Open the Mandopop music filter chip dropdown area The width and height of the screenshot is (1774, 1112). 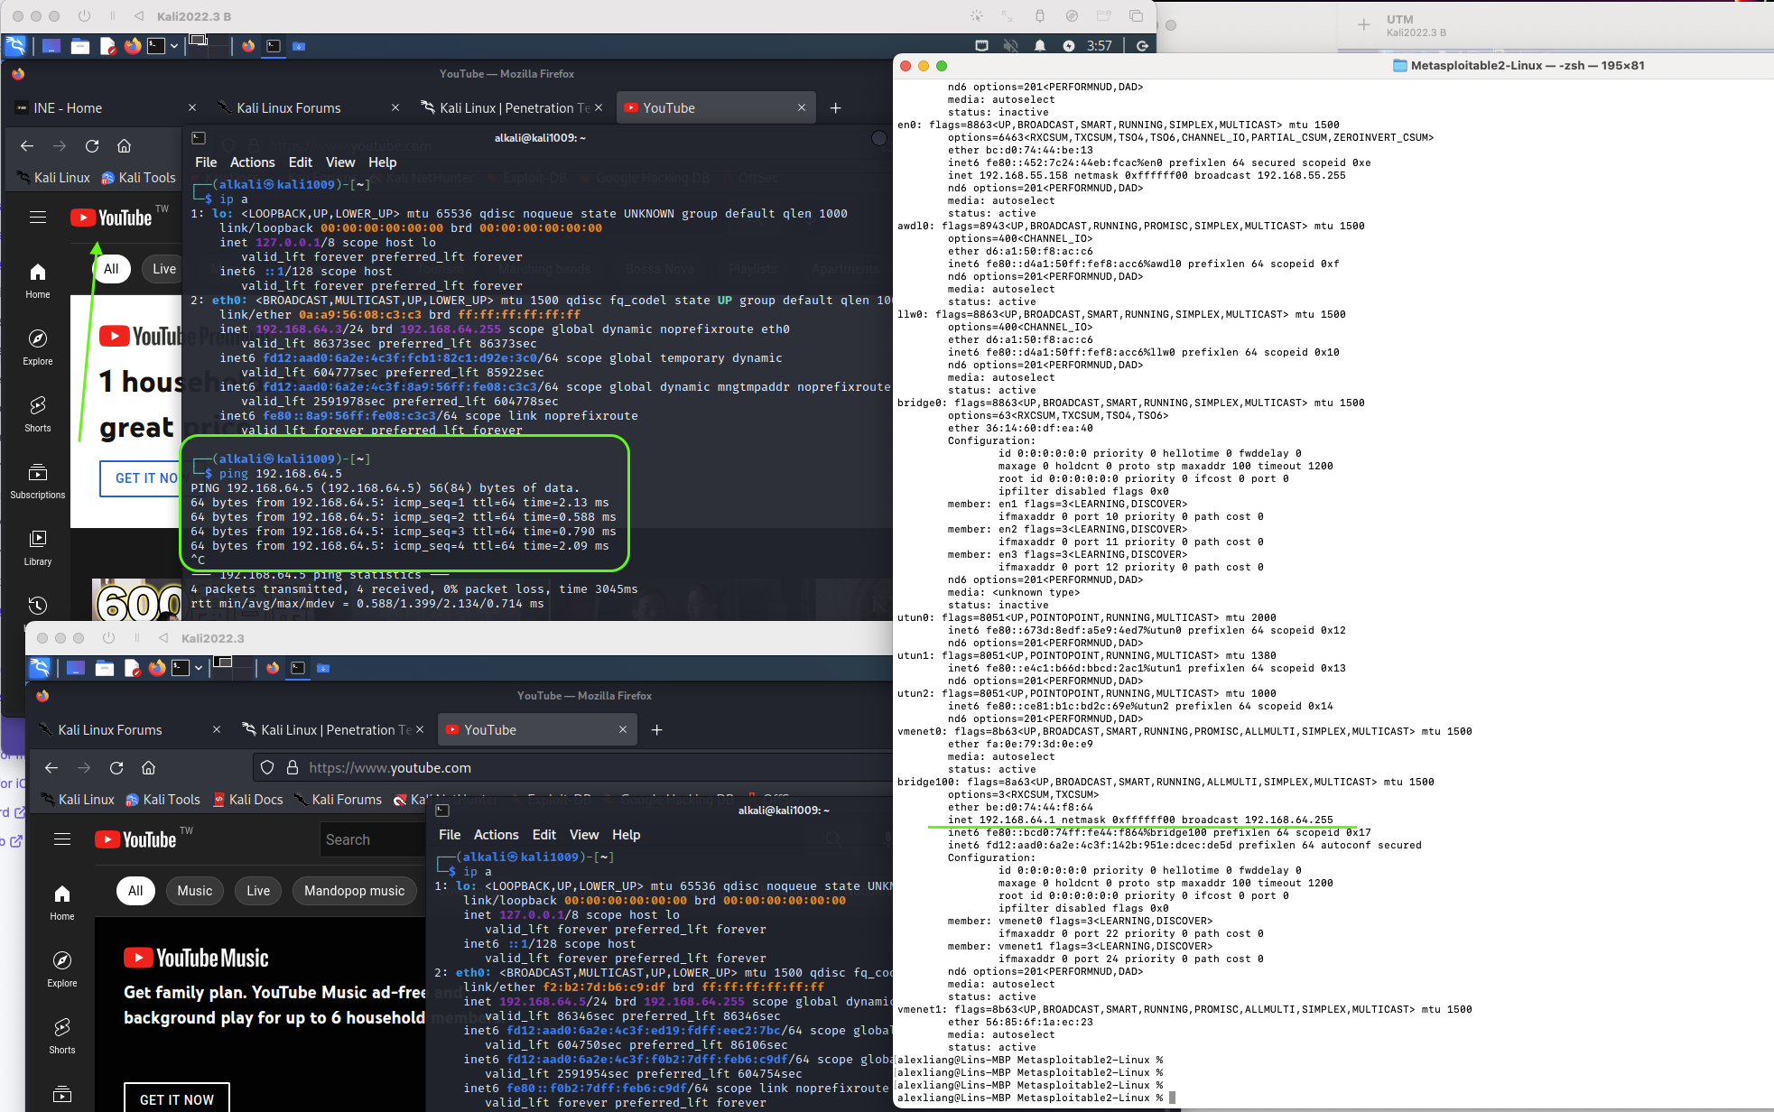point(354,891)
